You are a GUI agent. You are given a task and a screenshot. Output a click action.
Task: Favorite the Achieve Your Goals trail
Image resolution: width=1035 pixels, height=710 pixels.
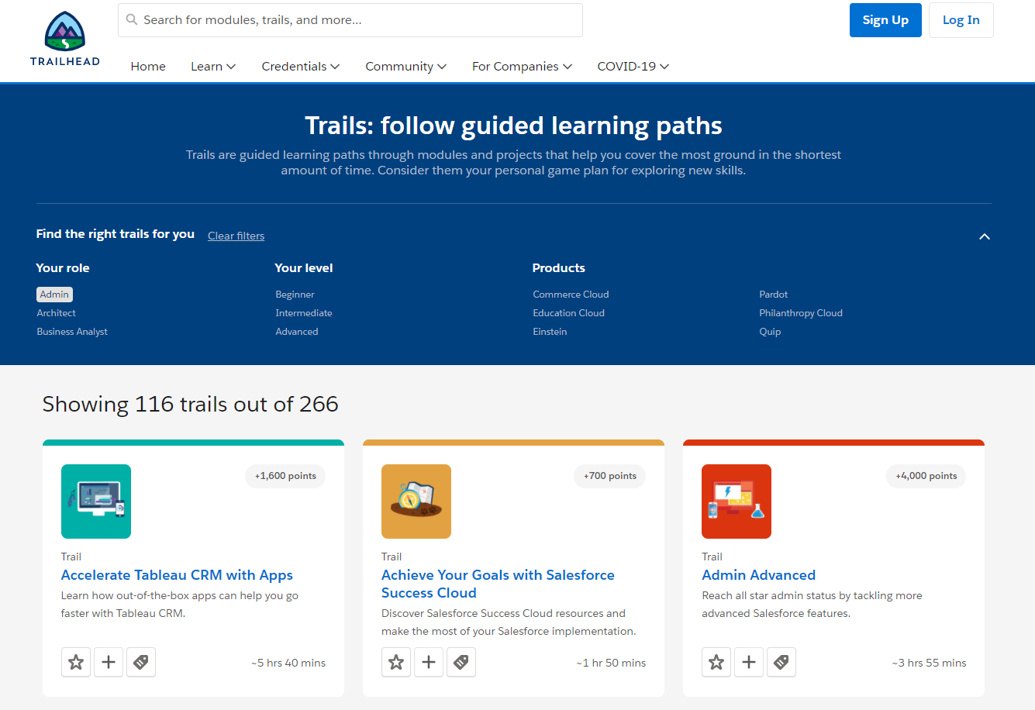click(x=396, y=662)
